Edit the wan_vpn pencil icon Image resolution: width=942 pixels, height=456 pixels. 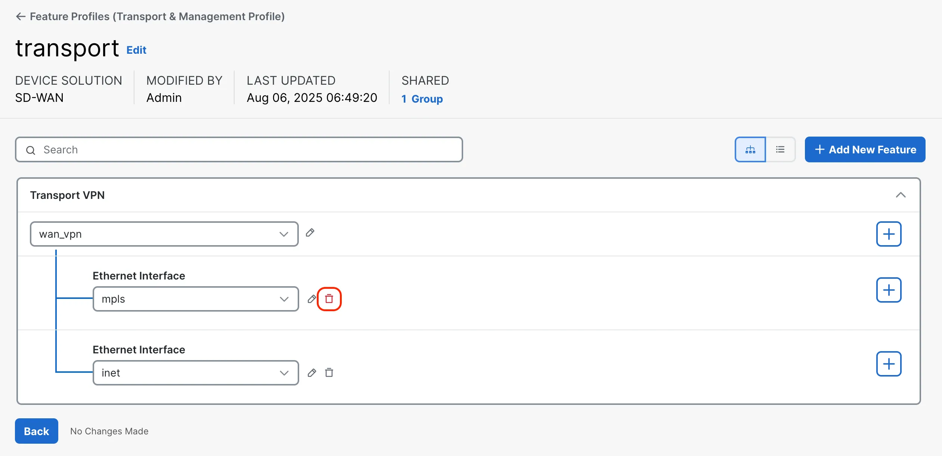(310, 233)
